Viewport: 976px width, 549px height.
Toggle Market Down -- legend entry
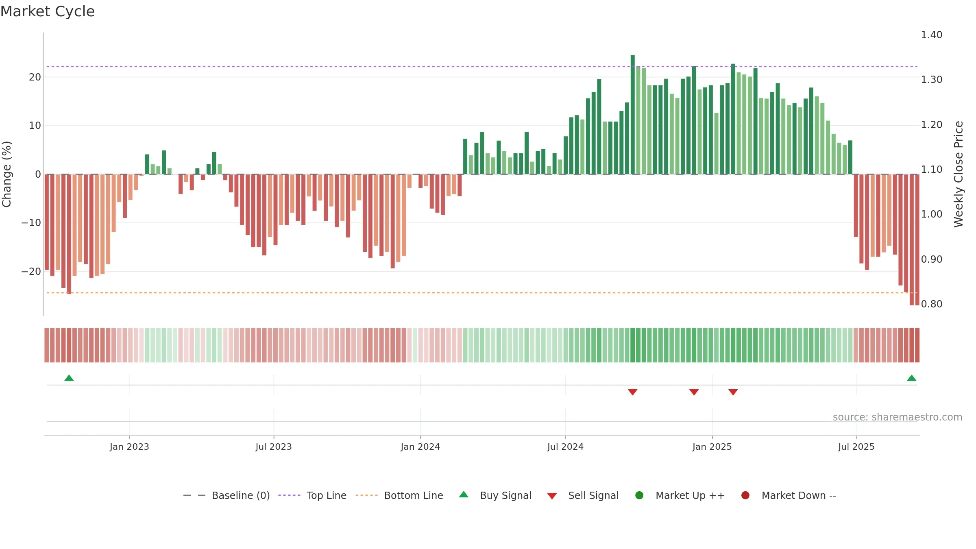click(789, 495)
